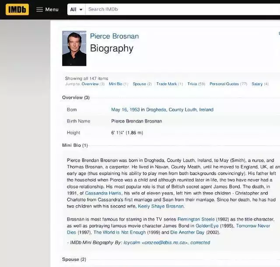Viewport: 280px width, 267px height.
Task: Focus the Search IMDb field
Action: (x=183, y=9)
